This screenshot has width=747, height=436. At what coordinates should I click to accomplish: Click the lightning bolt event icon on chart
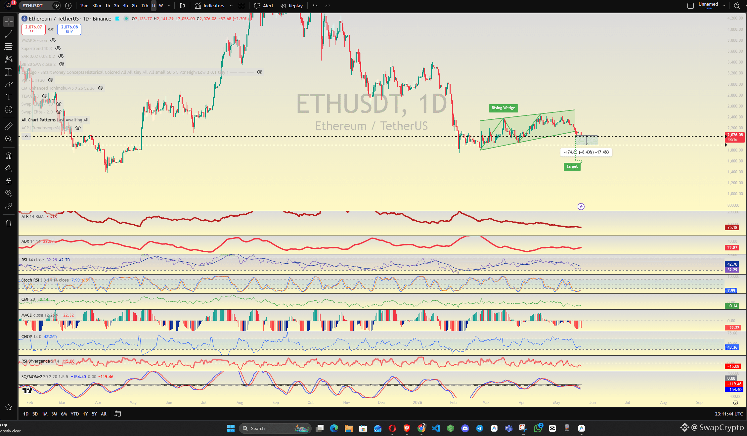[581, 207]
